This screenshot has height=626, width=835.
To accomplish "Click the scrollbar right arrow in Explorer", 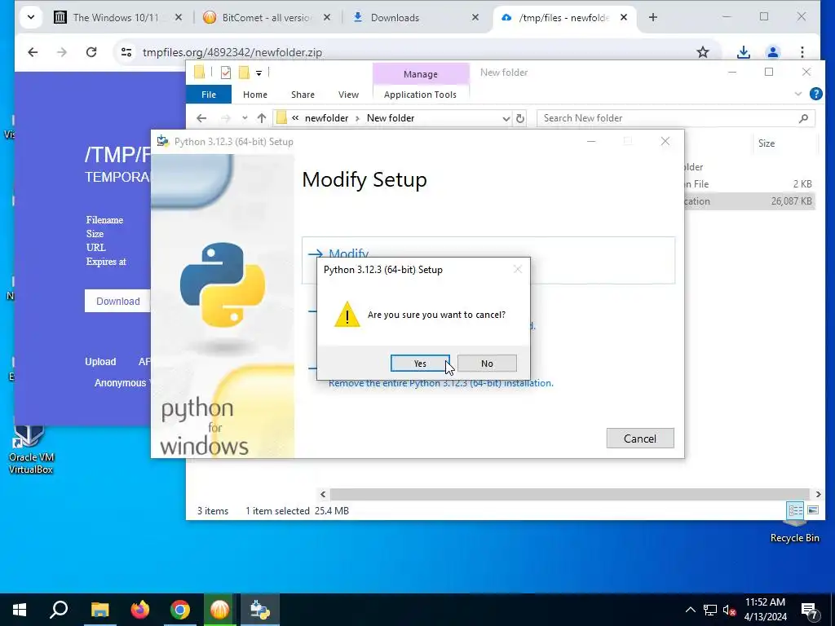I will [818, 495].
